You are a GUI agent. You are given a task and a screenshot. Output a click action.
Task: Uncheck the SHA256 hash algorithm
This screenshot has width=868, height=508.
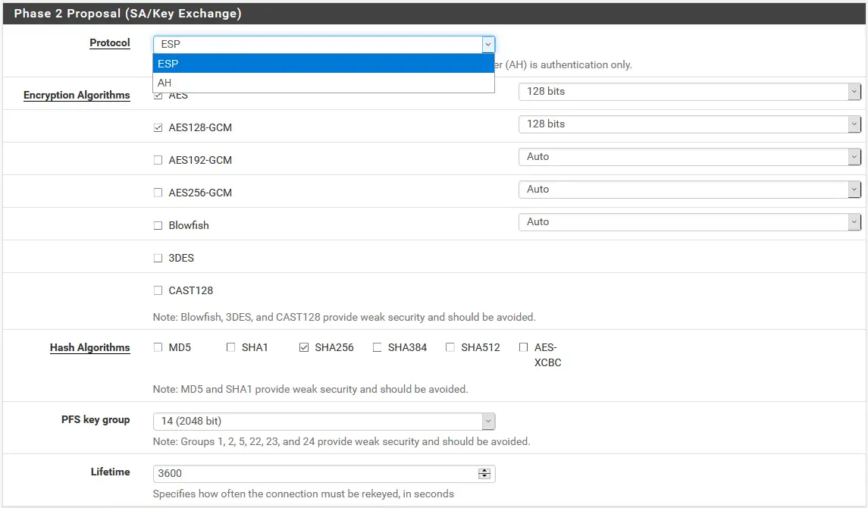304,348
